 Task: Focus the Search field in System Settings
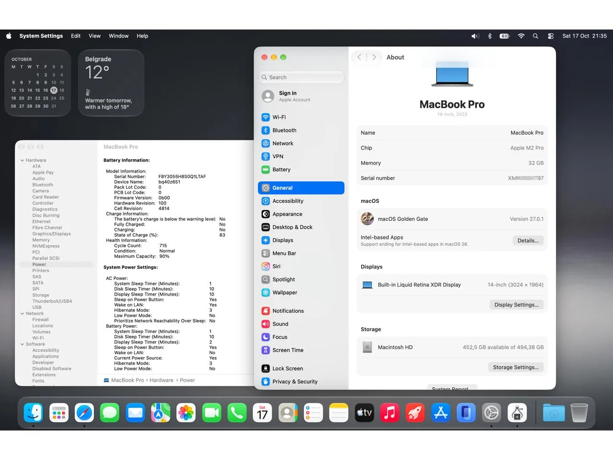[301, 77]
